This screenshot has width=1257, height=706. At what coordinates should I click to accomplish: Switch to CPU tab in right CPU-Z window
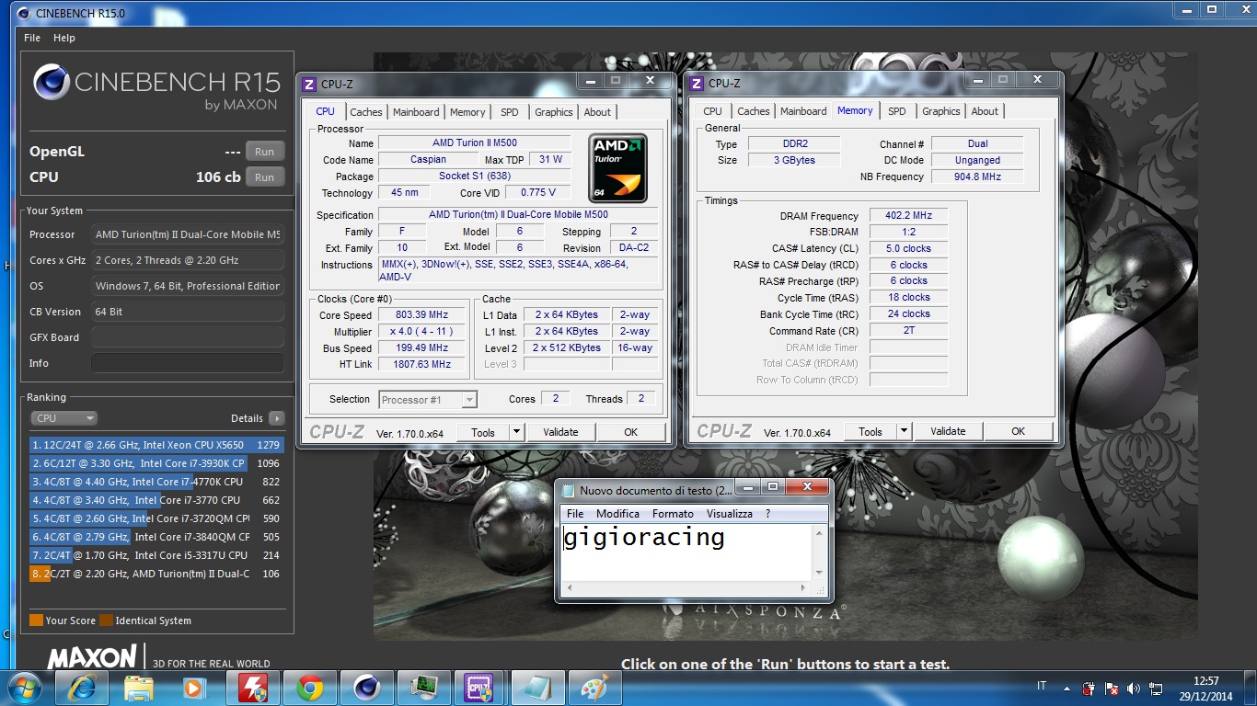[713, 111]
